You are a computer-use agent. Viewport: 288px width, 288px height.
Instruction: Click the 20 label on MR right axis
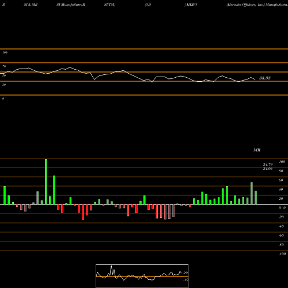(281, 199)
